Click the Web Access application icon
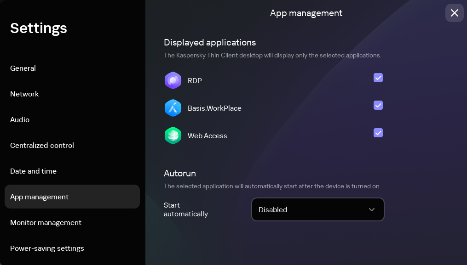 click(173, 135)
